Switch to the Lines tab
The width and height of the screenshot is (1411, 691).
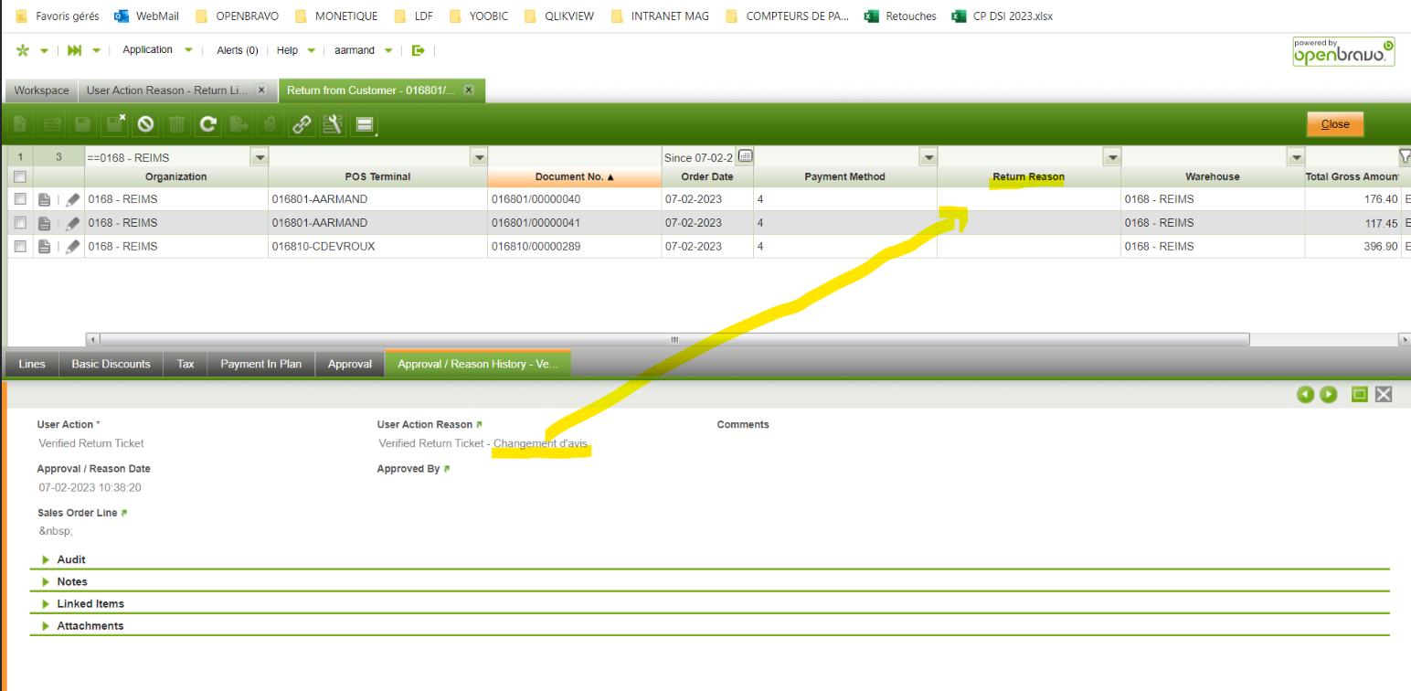(x=32, y=364)
